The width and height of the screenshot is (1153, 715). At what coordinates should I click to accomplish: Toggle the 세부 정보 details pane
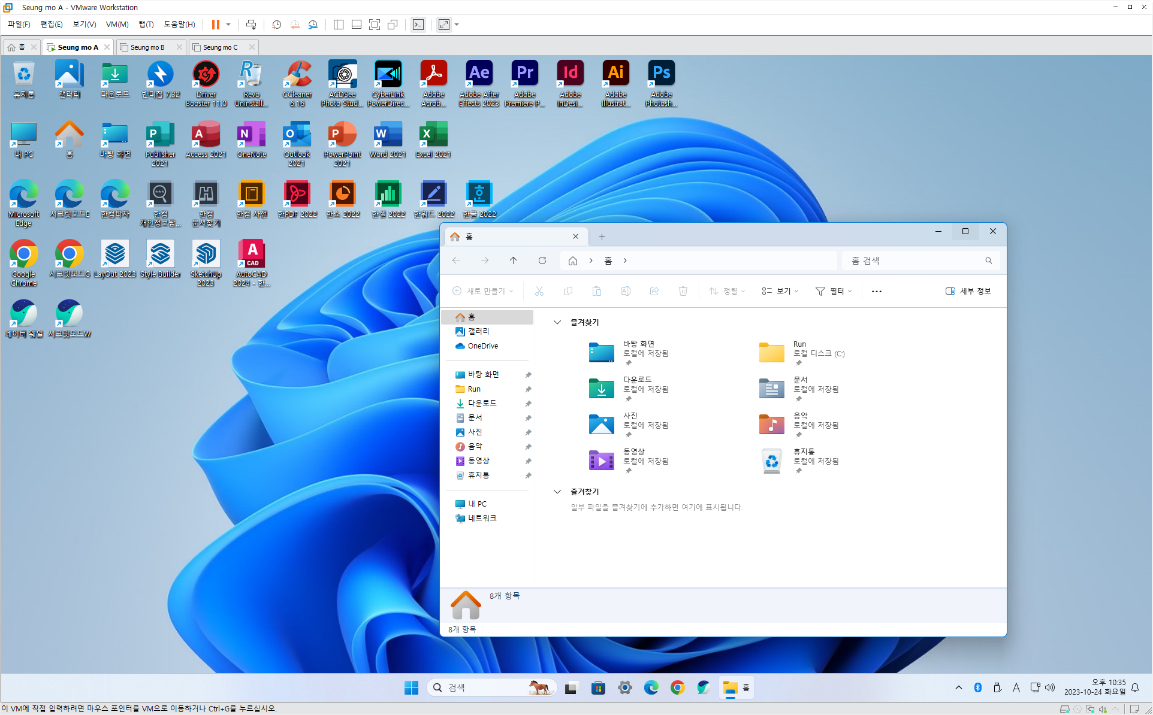968,291
